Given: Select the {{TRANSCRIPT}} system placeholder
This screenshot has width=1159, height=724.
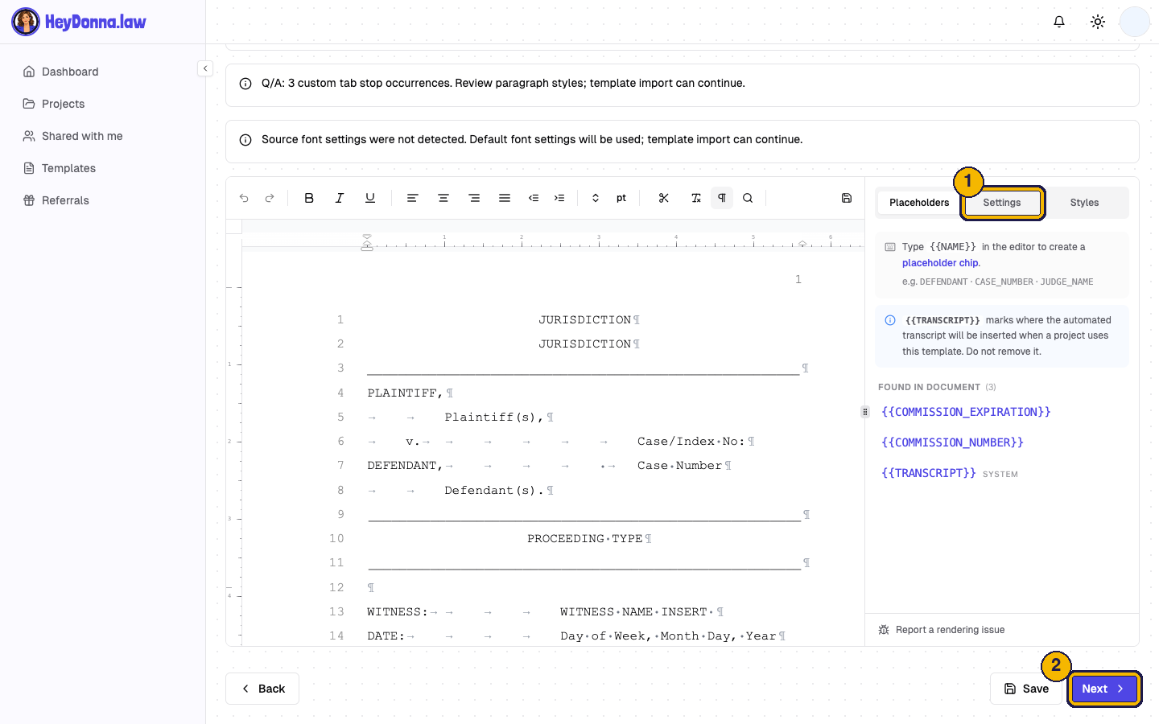Looking at the screenshot, I should 929,473.
